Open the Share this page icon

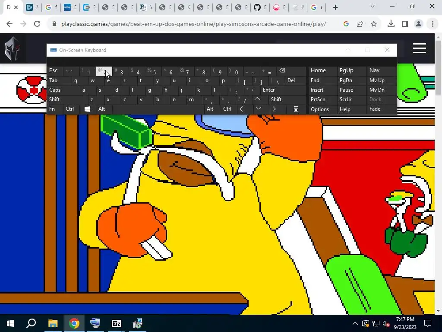360,24
